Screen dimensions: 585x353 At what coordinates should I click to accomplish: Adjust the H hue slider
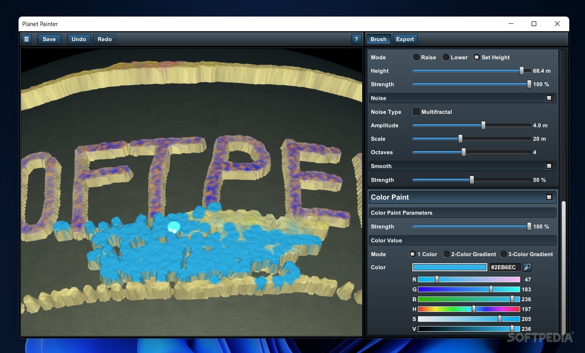click(x=469, y=309)
